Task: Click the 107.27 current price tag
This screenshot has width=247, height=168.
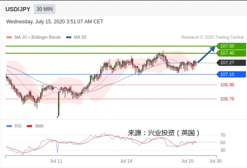Action: 231,63
